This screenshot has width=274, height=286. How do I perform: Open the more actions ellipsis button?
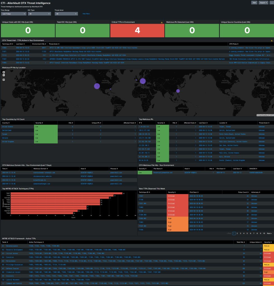(271, 3)
